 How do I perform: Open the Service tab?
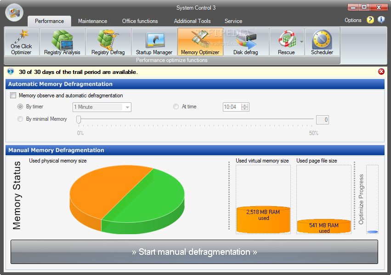click(x=233, y=21)
